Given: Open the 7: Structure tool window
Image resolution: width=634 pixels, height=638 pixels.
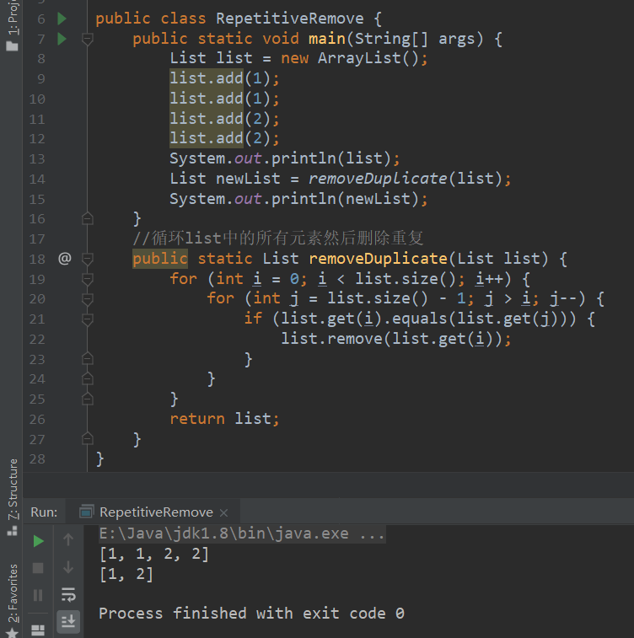Looking at the screenshot, I should (x=13, y=496).
